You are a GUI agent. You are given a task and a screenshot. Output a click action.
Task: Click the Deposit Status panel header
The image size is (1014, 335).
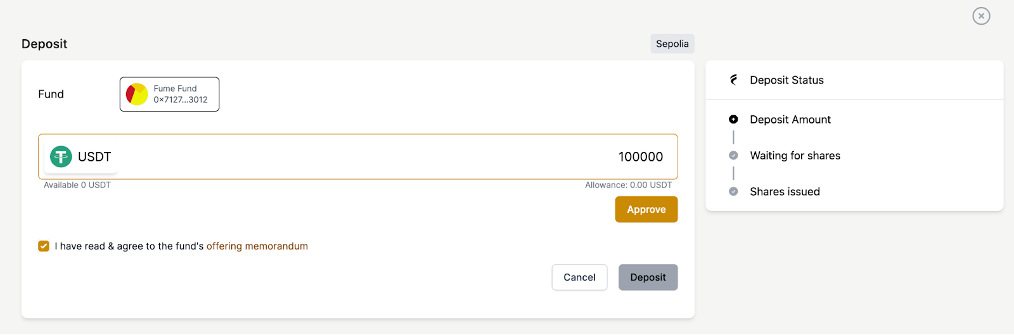pyautogui.click(x=786, y=80)
